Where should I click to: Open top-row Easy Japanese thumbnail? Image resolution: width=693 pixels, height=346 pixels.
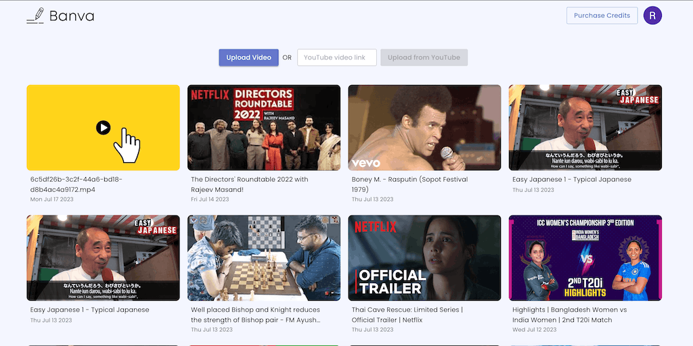pyautogui.click(x=585, y=128)
